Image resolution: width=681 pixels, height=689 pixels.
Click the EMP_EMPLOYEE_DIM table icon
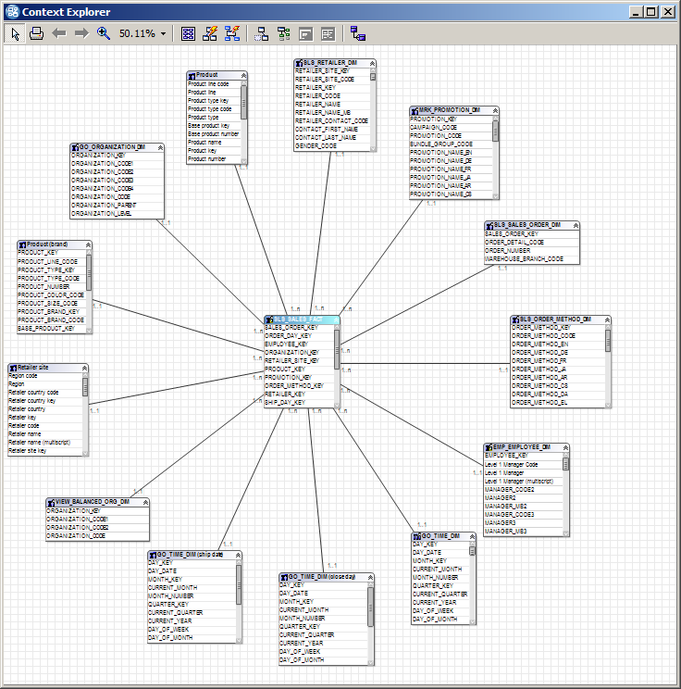click(489, 447)
